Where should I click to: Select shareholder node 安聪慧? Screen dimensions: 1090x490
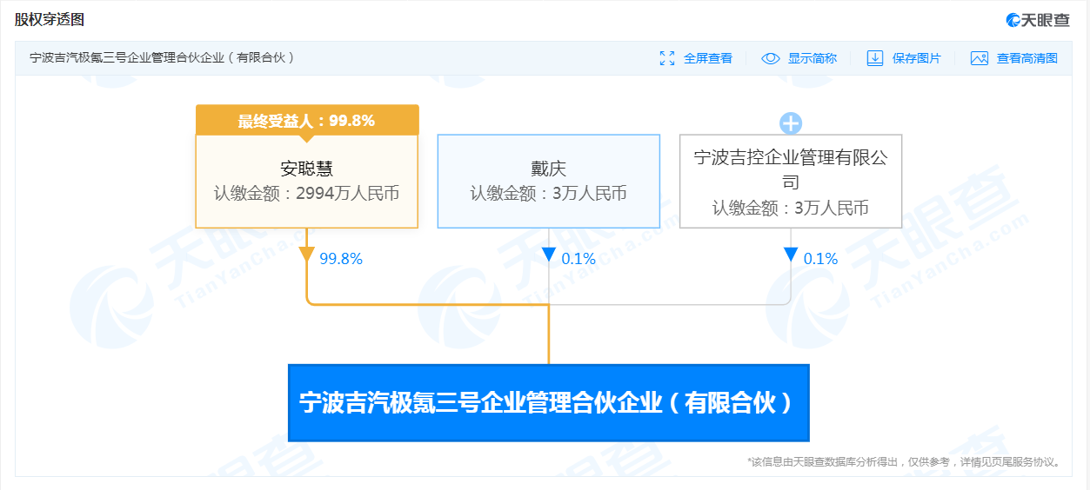click(307, 181)
